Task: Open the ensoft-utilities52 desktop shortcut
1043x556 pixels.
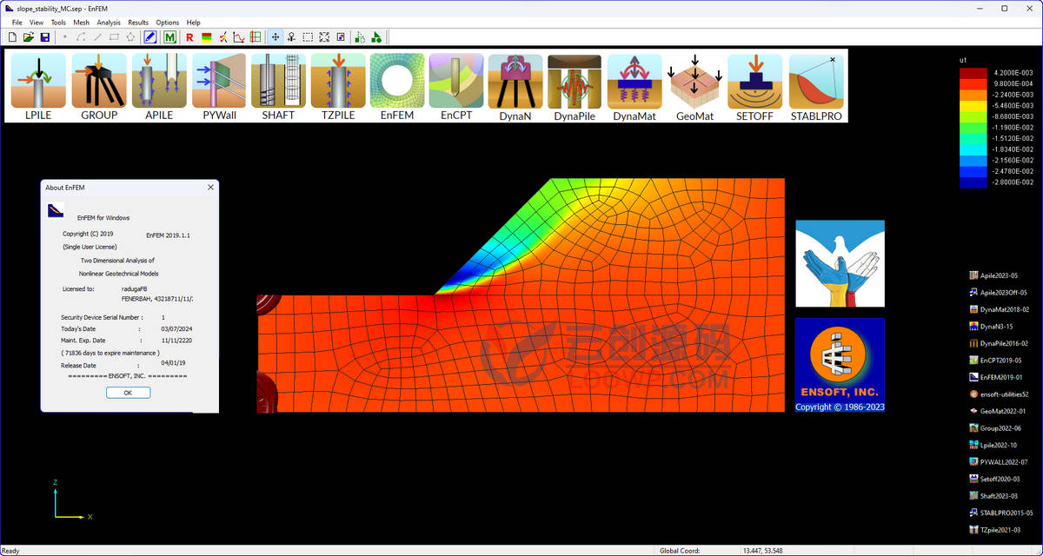Action: [999, 394]
